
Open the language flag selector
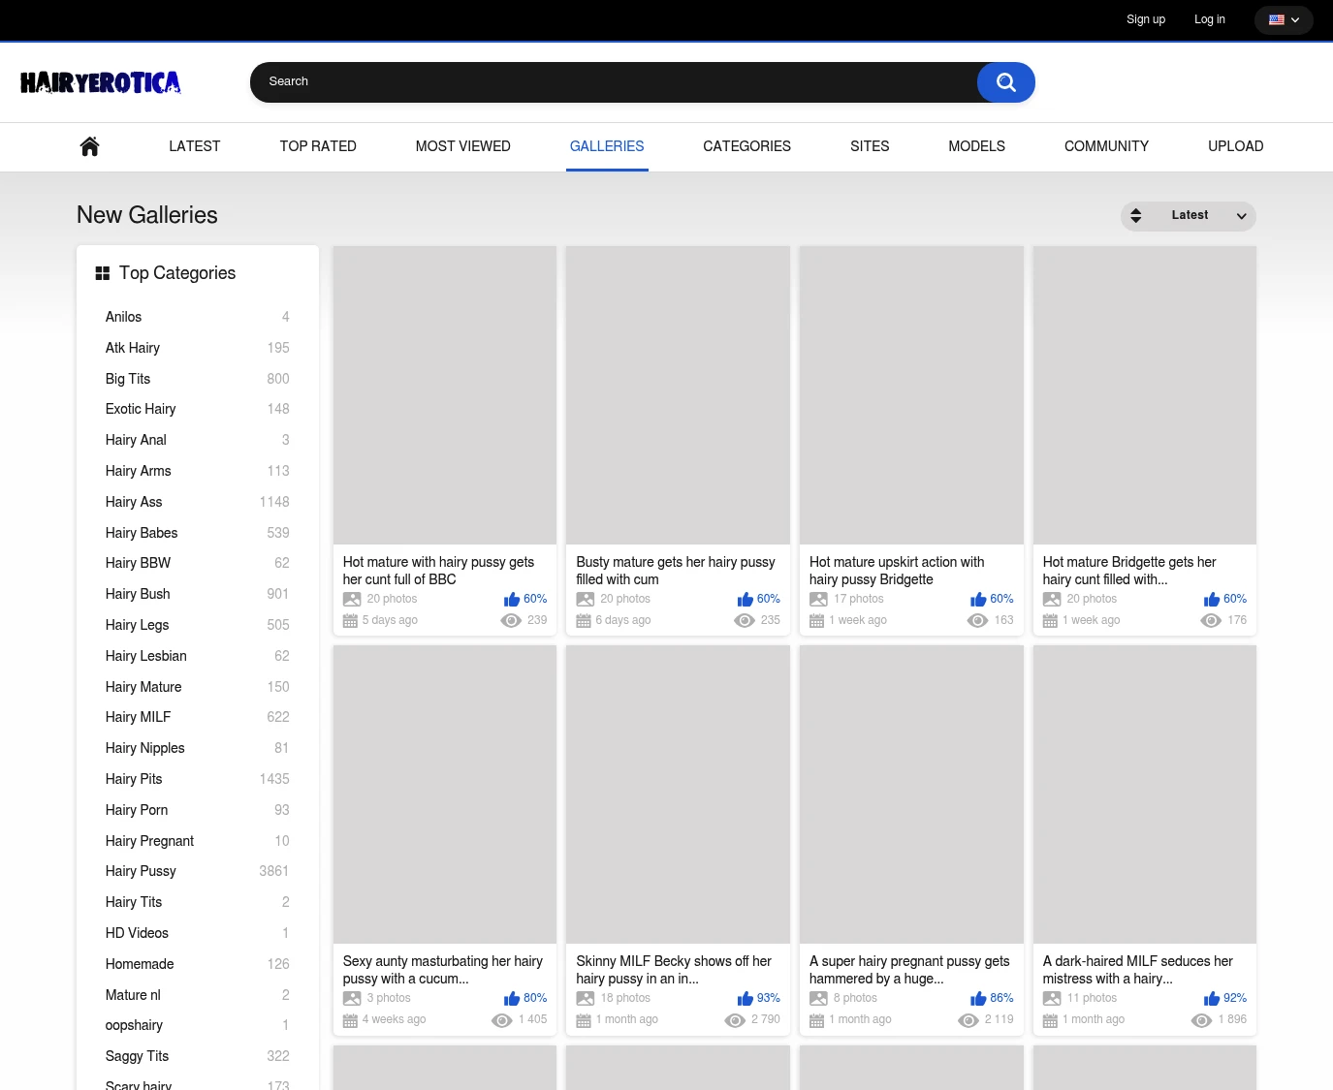click(1284, 19)
